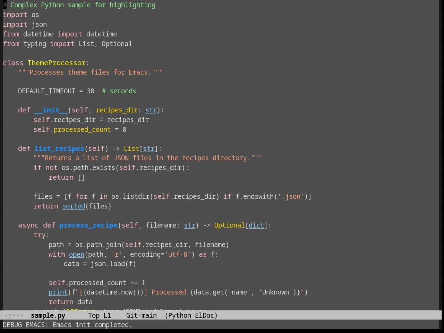Screen dimensions: 444x333
Task: Click 'datetime.now()' in the f-string
Action: pyautogui.click(x=113, y=292)
